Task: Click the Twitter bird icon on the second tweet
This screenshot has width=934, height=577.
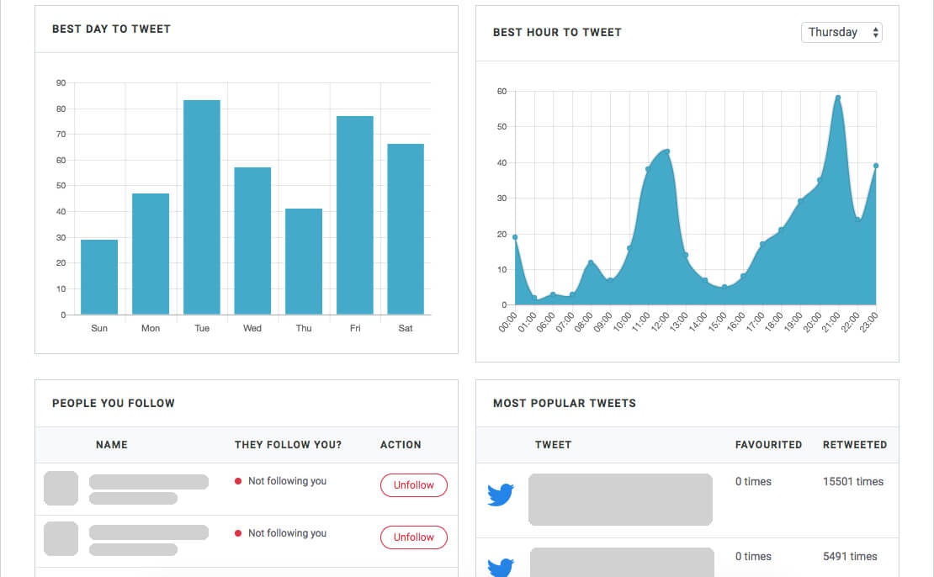Action: point(500,568)
